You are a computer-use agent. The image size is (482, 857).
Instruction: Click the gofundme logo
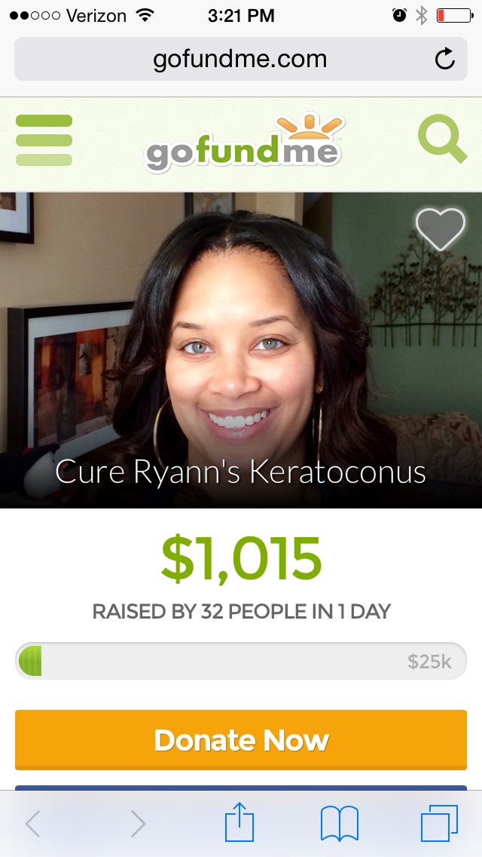click(x=244, y=143)
